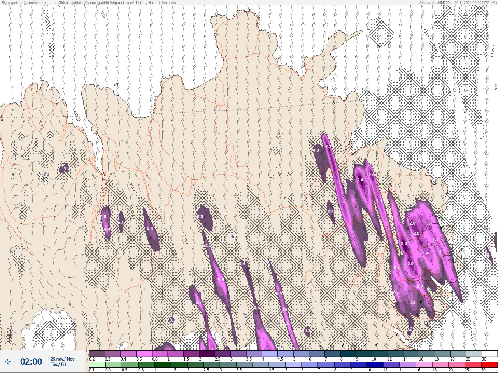Viewport: 498px width, 373px height.
Task: Pick the upper legend swatch between 4 and 4.5
Action: pyautogui.click(x=270, y=354)
